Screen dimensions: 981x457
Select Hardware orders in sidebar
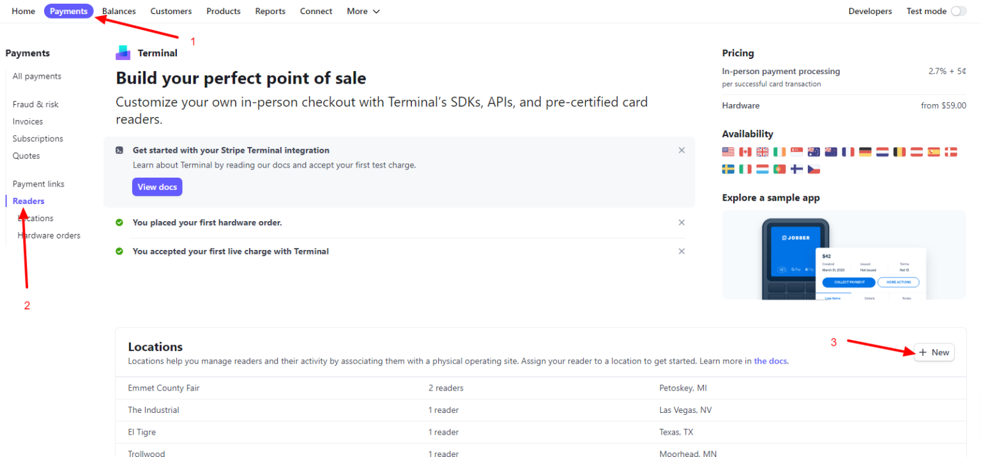tap(49, 235)
